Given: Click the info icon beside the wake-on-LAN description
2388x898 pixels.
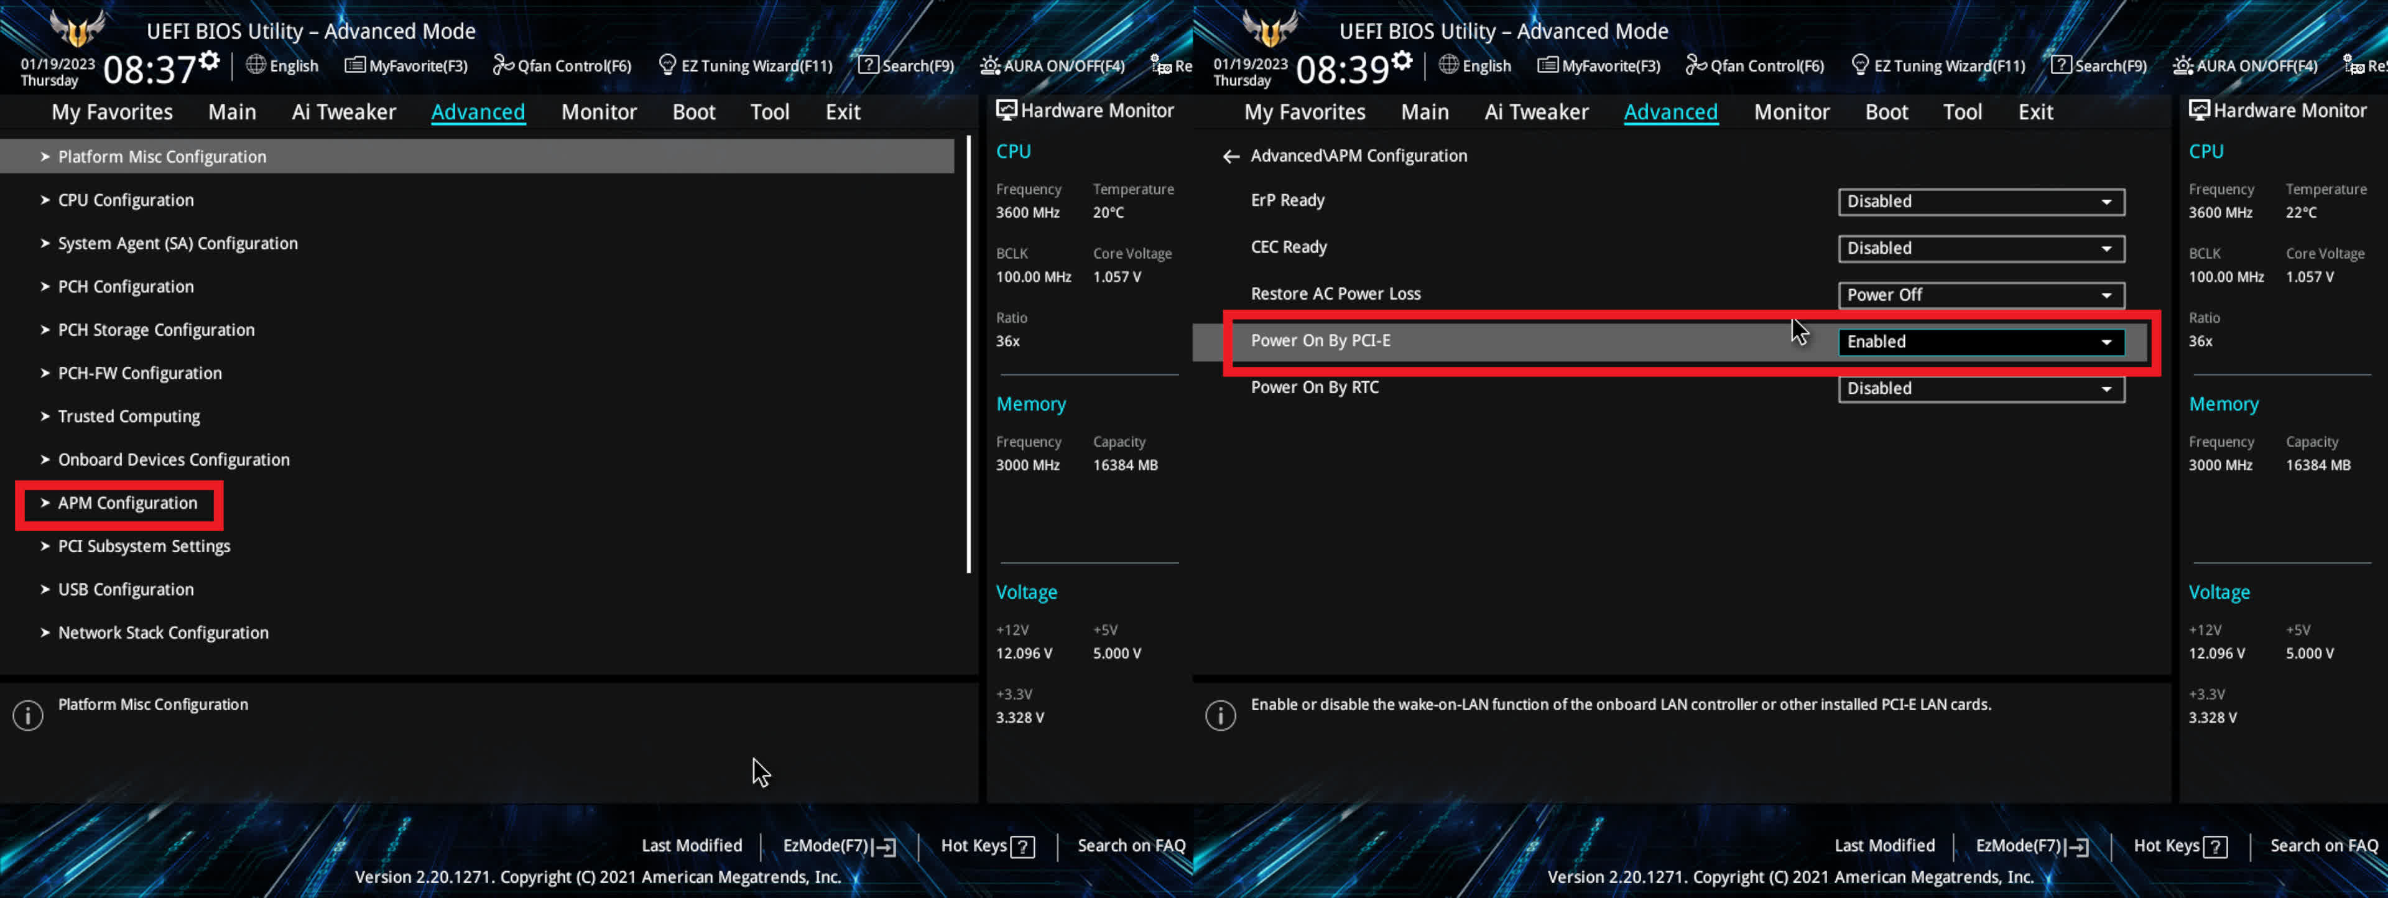Looking at the screenshot, I should pyautogui.click(x=1220, y=715).
